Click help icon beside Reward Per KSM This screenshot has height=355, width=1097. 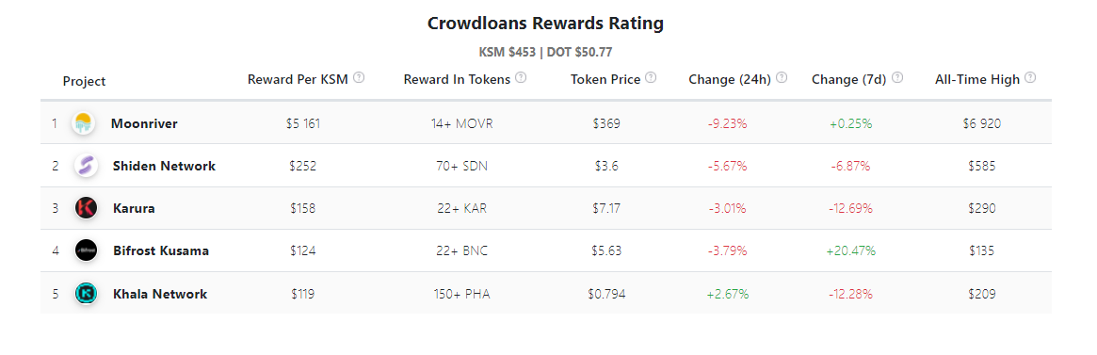pyautogui.click(x=359, y=78)
